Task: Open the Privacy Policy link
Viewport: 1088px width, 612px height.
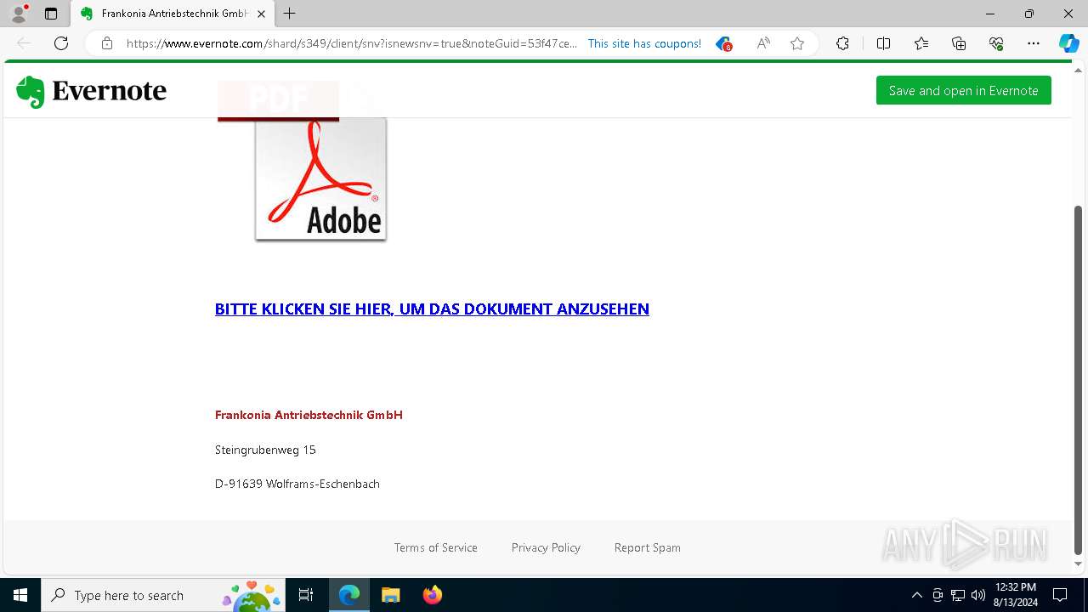Action: [546, 547]
